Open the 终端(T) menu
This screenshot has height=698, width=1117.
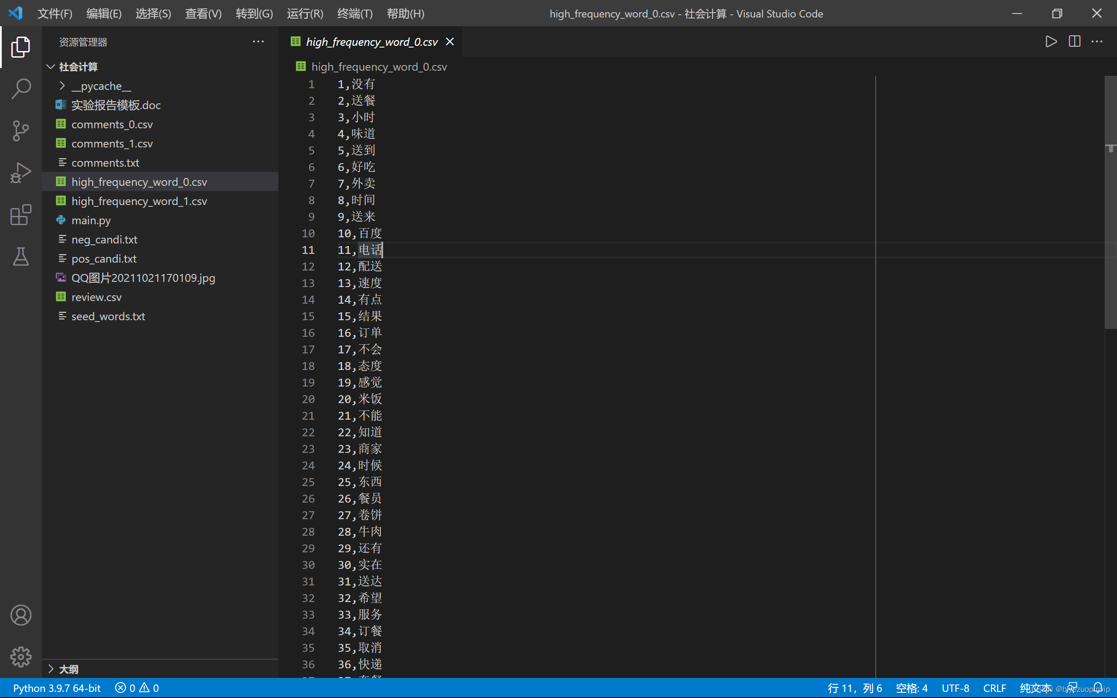(354, 14)
